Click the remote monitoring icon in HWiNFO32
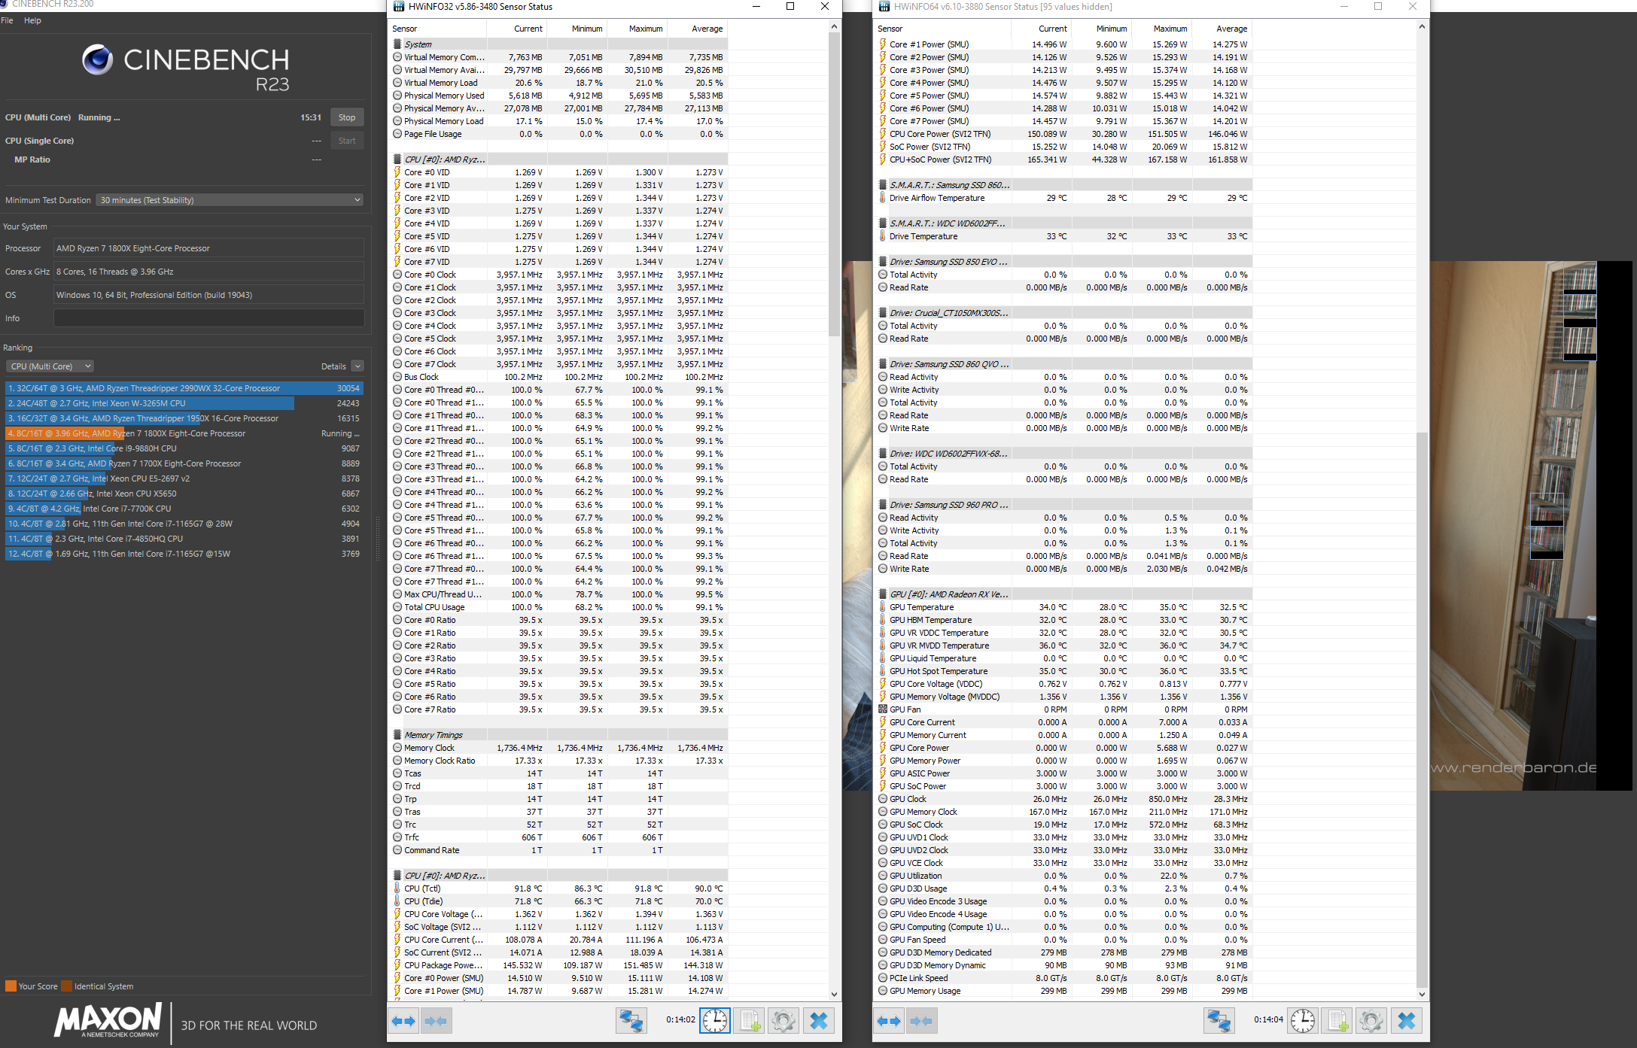Image resolution: width=1637 pixels, height=1048 pixels. click(631, 1021)
